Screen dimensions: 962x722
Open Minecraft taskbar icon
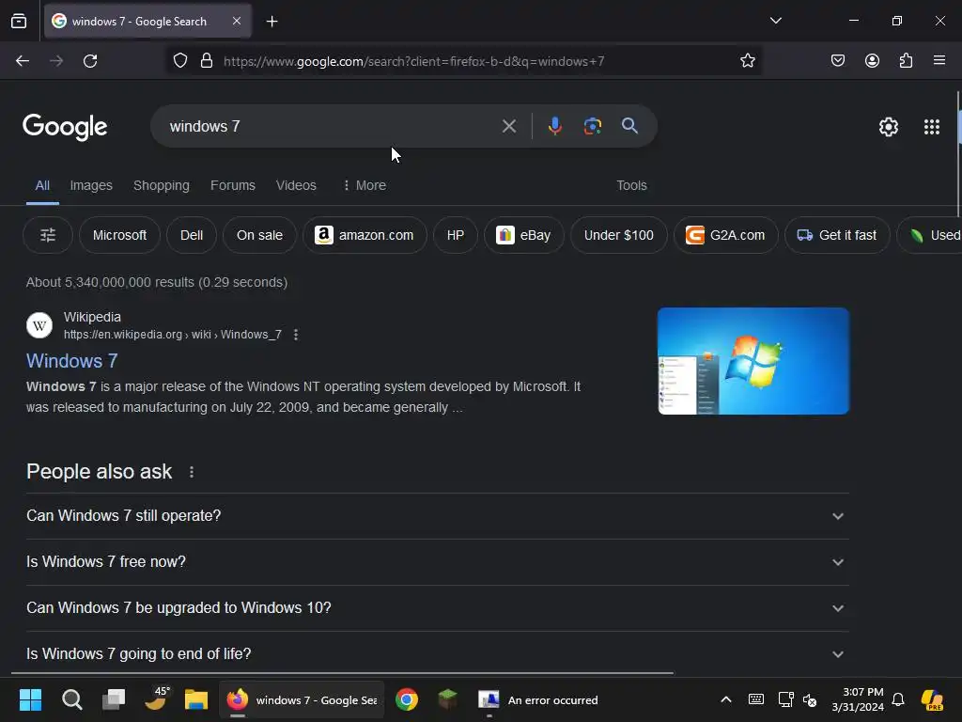(447, 699)
